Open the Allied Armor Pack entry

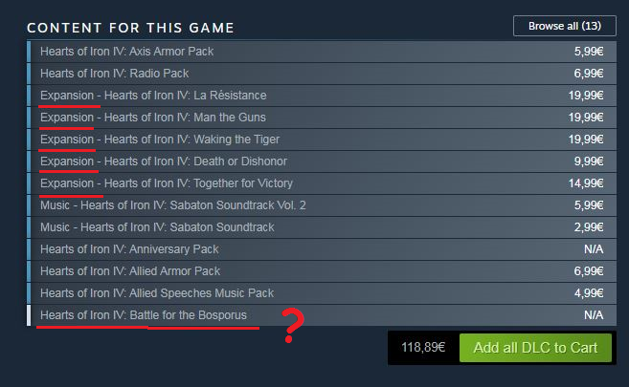pos(322,271)
